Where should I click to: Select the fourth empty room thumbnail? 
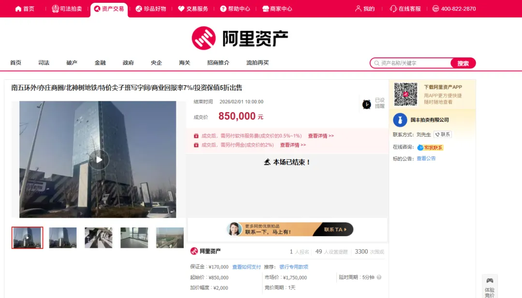click(x=134, y=238)
